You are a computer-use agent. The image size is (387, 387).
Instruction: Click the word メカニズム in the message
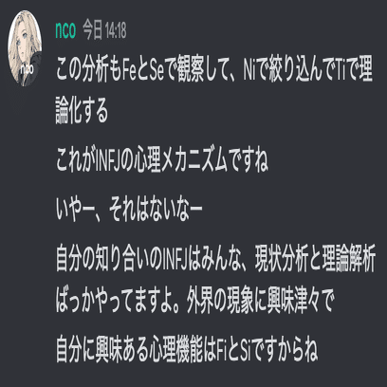(x=194, y=161)
